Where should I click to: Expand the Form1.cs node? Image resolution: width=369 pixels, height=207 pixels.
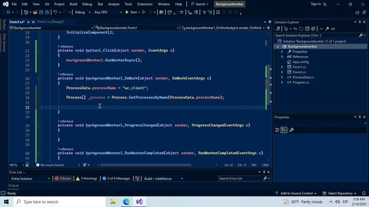[282, 67]
